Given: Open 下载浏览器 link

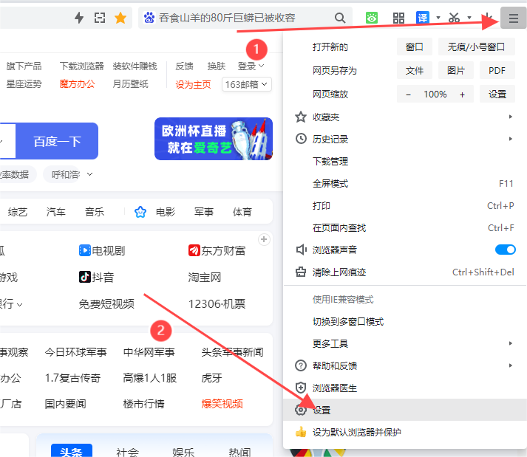Looking at the screenshot, I should click(81, 66).
